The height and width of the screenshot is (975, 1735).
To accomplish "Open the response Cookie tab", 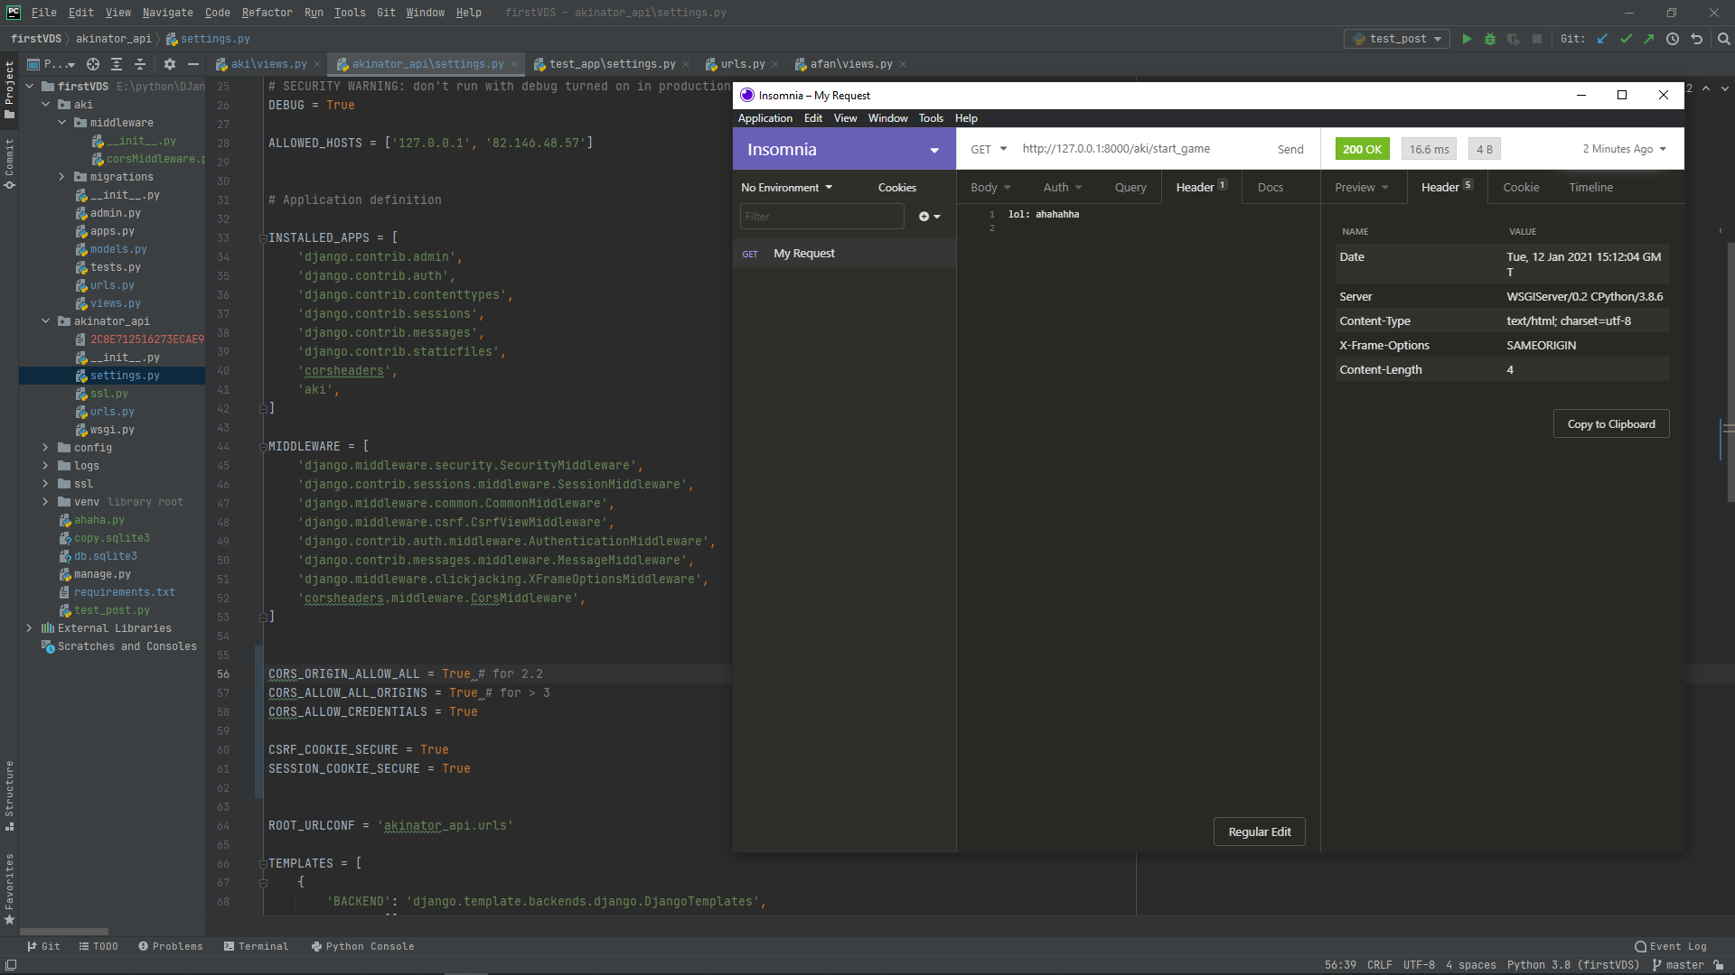I will pyautogui.click(x=1521, y=188).
